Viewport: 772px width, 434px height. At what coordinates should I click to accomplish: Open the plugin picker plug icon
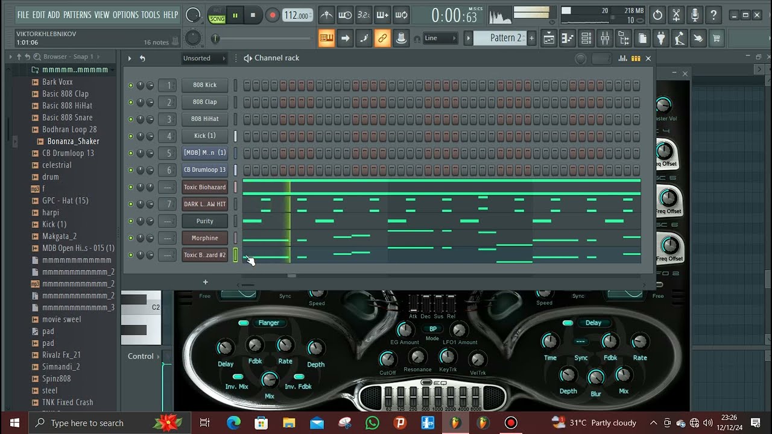click(x=661, y=39)
